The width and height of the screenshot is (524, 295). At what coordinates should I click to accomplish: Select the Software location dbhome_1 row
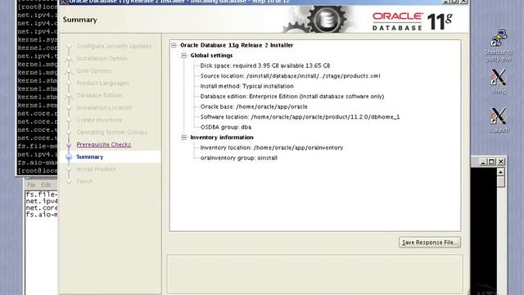point(300,116)
